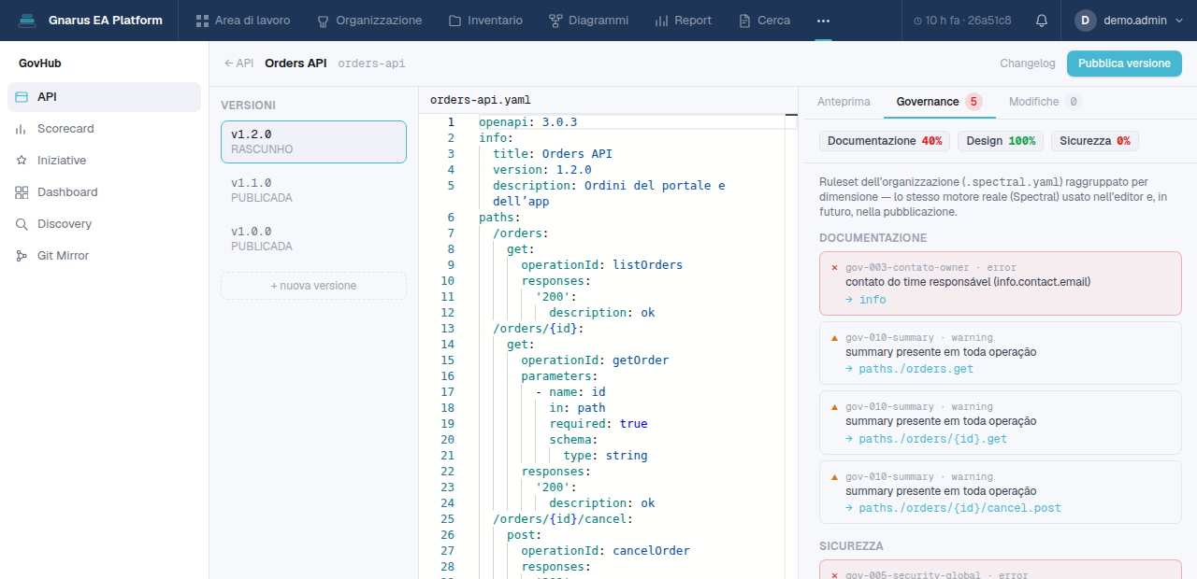Follow the → paths./orders/{id}/cancel.post link

(x=953, y=508)
